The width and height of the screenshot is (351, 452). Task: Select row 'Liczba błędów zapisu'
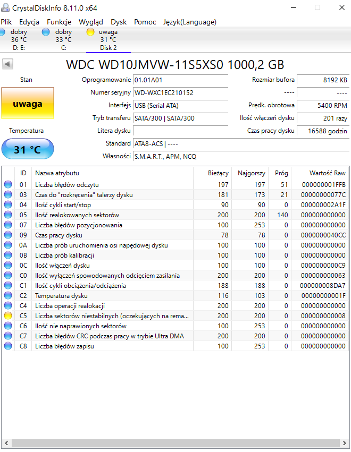(x=175, y=346)
